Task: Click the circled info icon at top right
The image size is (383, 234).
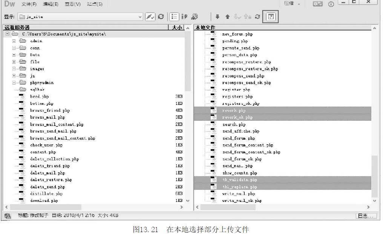Action: pyautogui.click(x=332, y=4)
